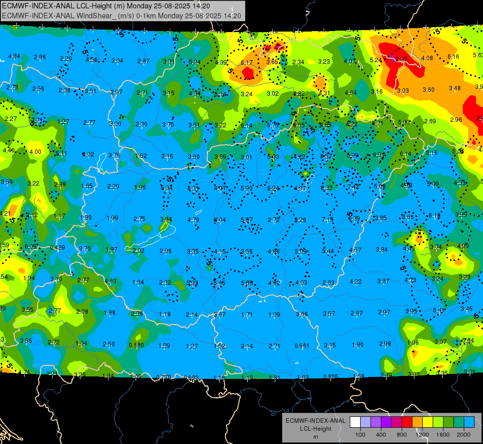Image resolution: width=483 pixels, height=444 pixels.
Task: Click the wind shear value 6.75
Action: click(x=273, y=125)
